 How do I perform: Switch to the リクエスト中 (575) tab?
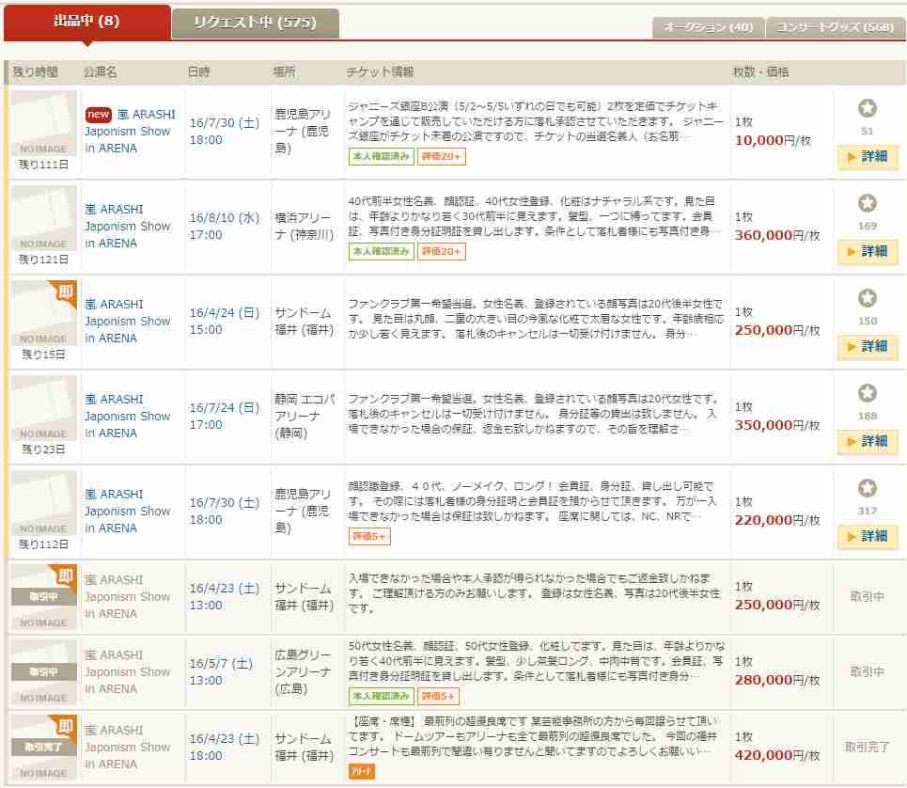point(255,24)
